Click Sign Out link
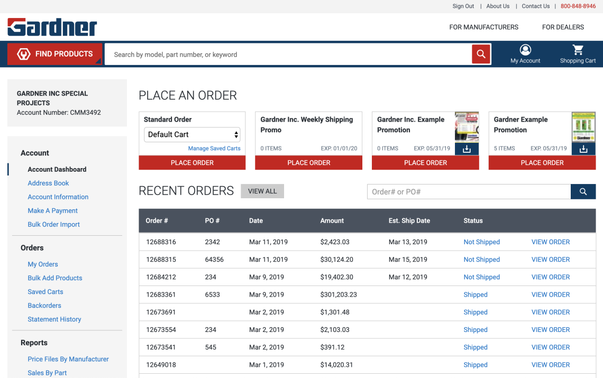 463,6
